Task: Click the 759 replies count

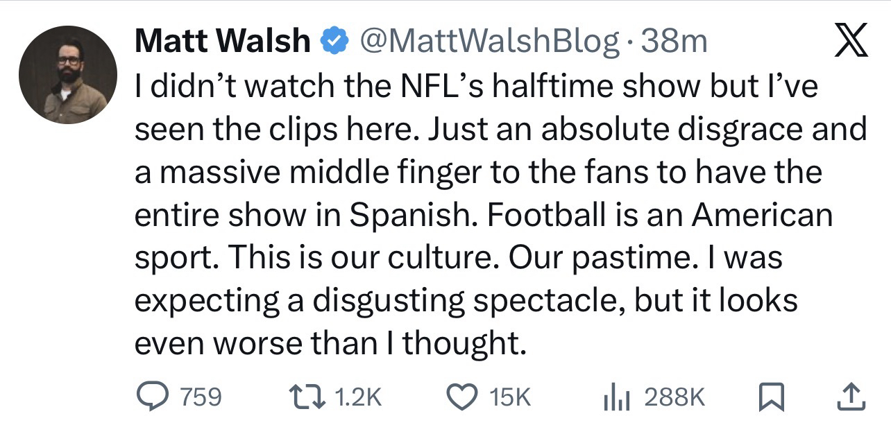Action: click(x=201, y=397)
